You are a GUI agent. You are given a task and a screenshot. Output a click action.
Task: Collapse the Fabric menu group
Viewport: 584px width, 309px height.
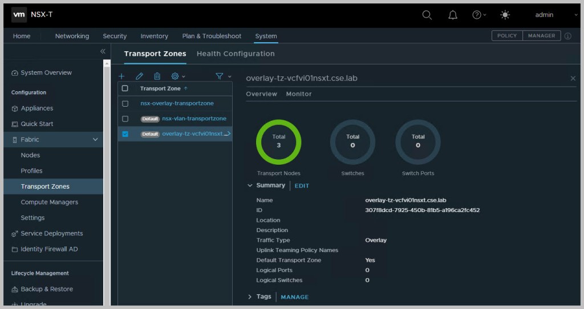pos(95,140)
